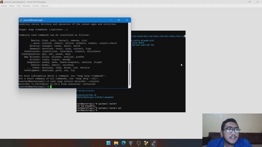Click the PuTTY icon in terminal title bar

click(x=21, y=20)
